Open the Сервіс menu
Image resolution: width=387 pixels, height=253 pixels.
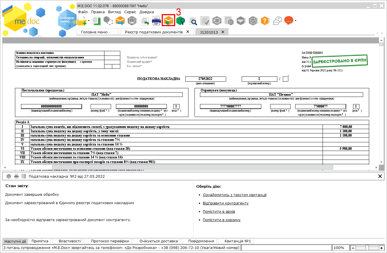(130, 12)
